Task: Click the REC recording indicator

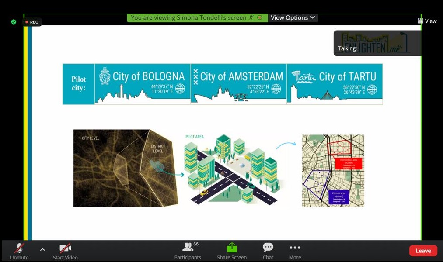Action: [x=32, y=22]
